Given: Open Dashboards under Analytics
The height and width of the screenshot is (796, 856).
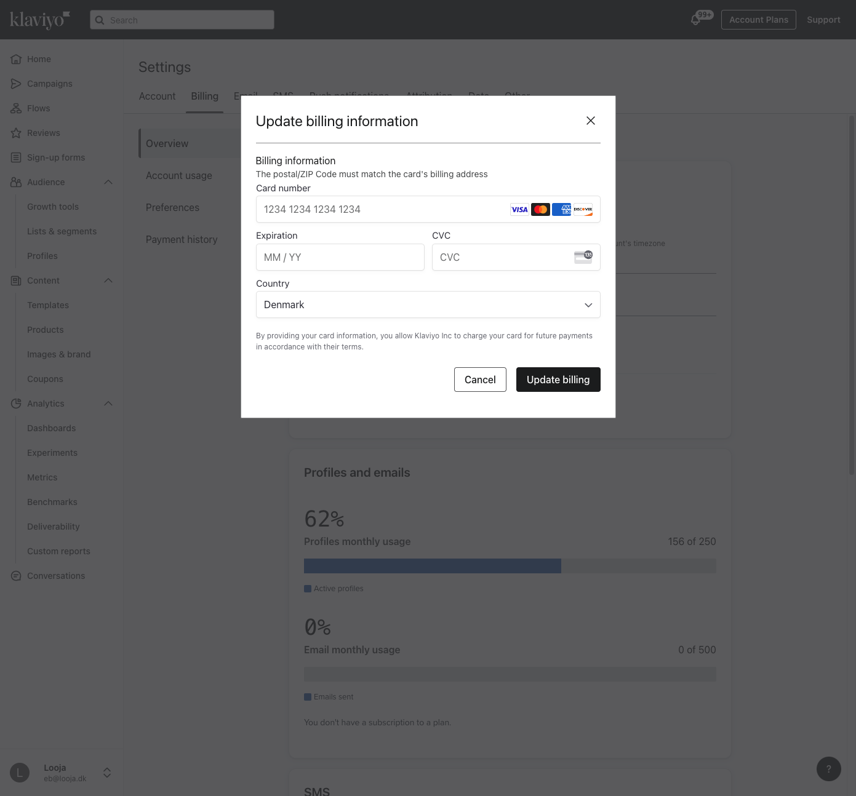Looking at the screenshot, I should pyautogui.click(x=52, y=428).
